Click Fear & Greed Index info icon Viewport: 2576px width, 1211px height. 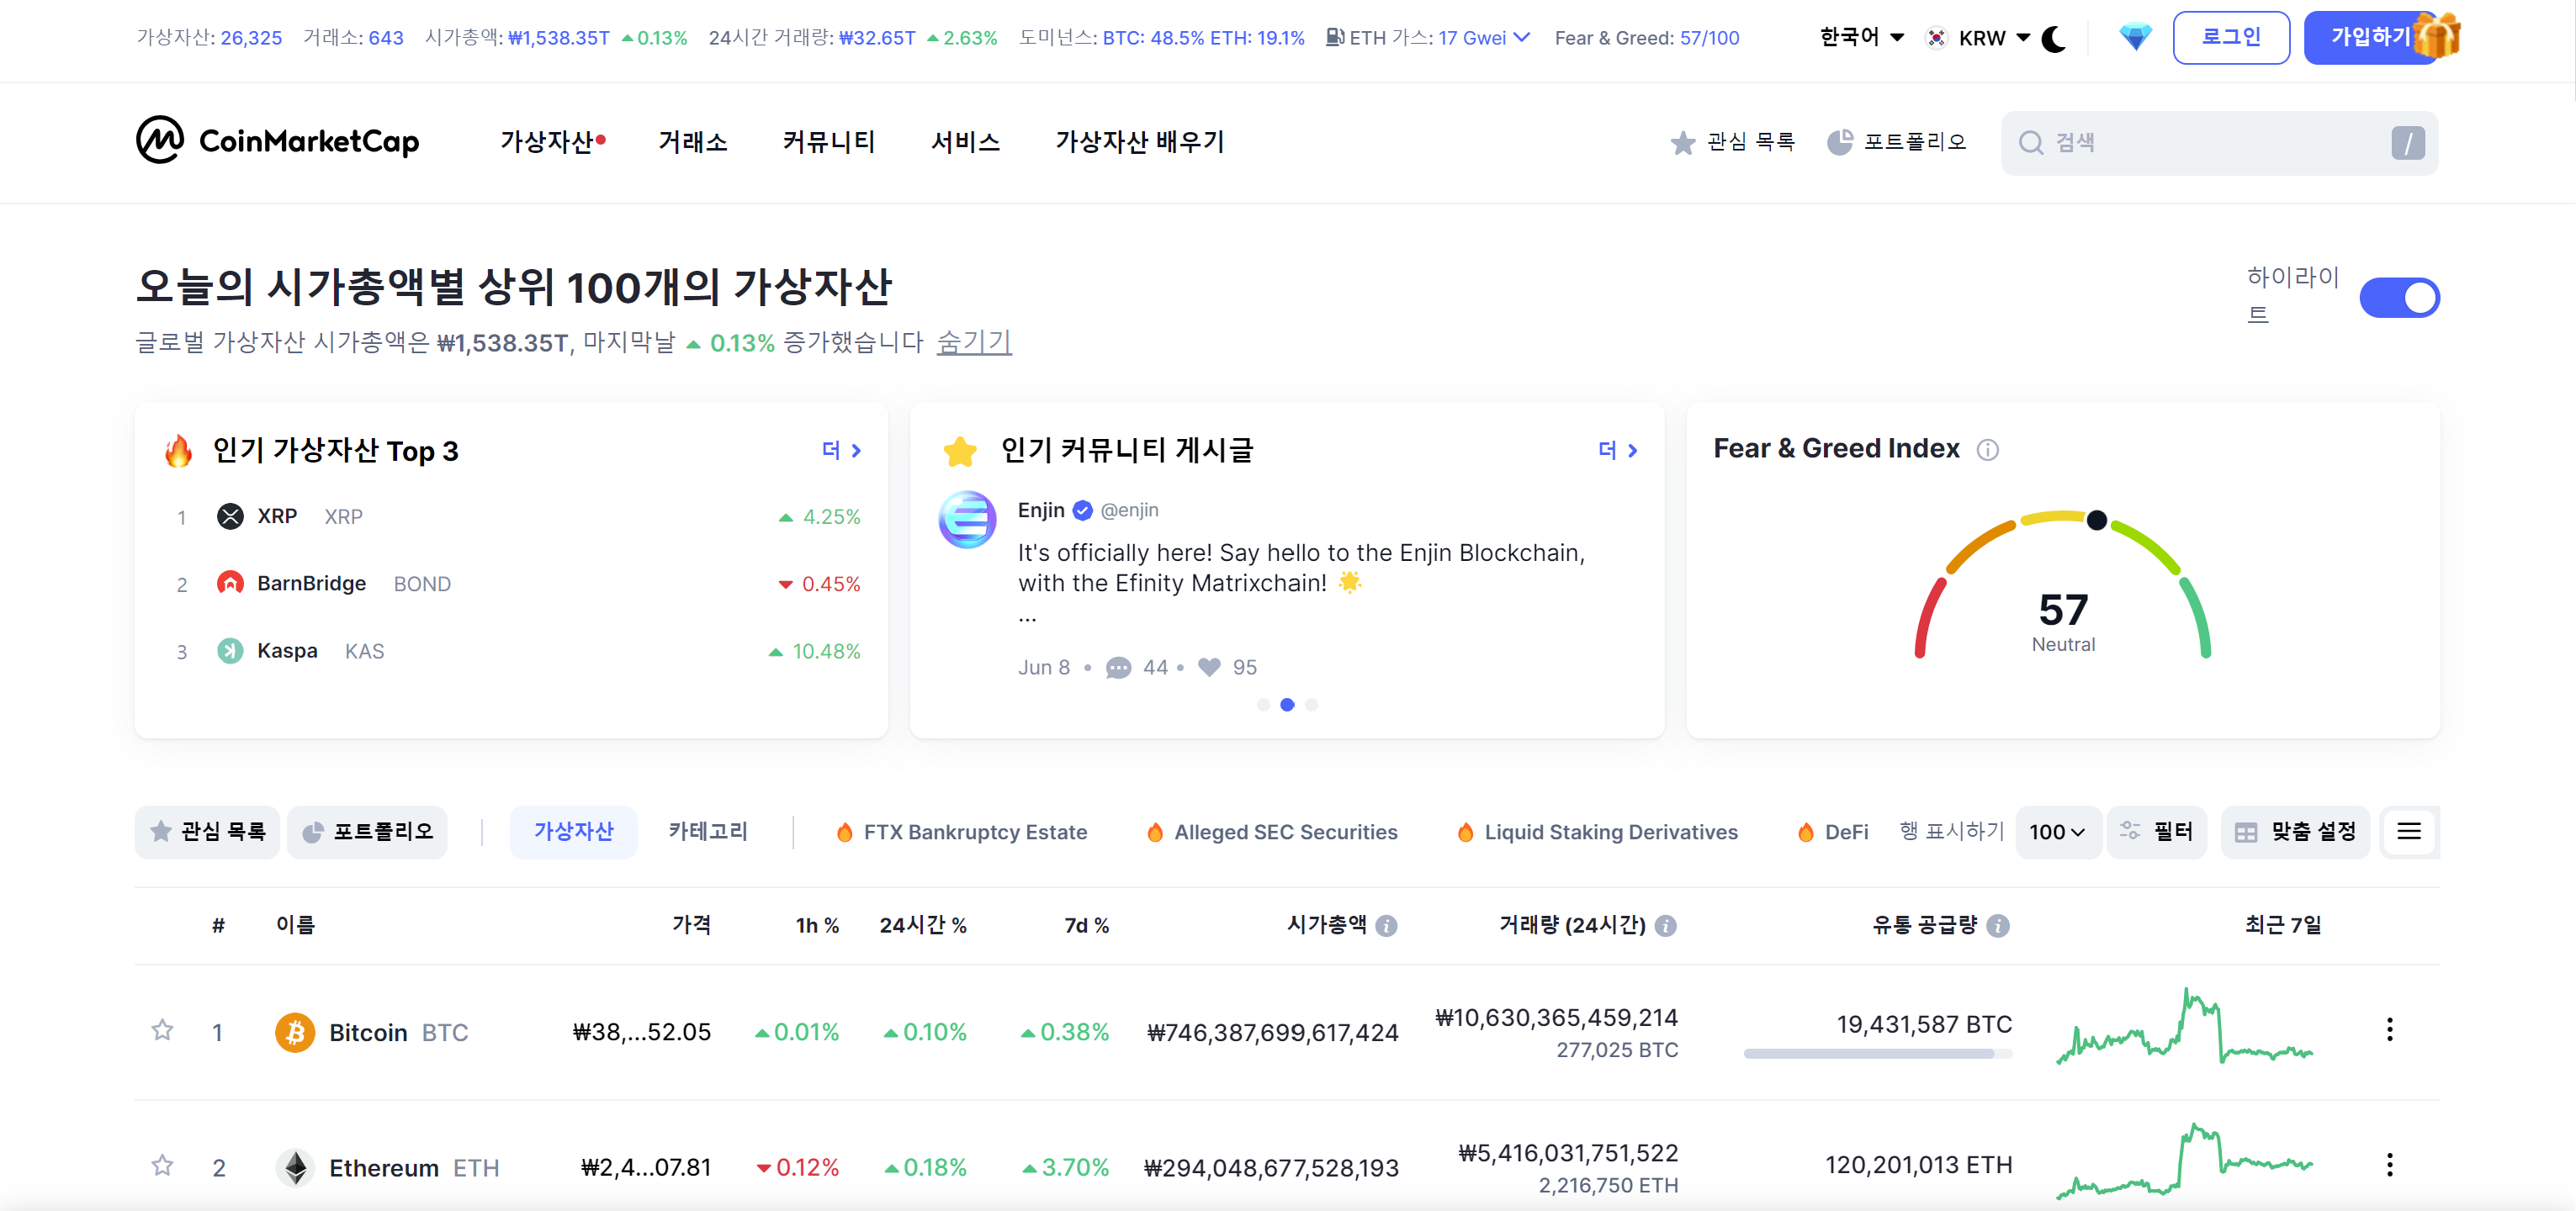(1987, 450)
